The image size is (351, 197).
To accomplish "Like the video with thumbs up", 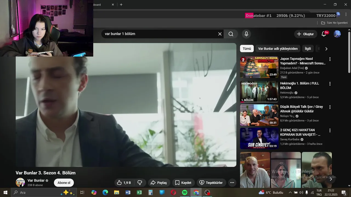I will tap(124, 183).
